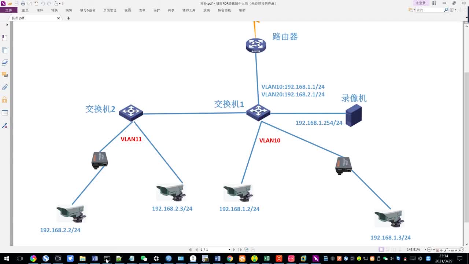This screenshot has width=469, height=264.
Task: Expand the left navigation panel arrow
Action: [7, 25]
